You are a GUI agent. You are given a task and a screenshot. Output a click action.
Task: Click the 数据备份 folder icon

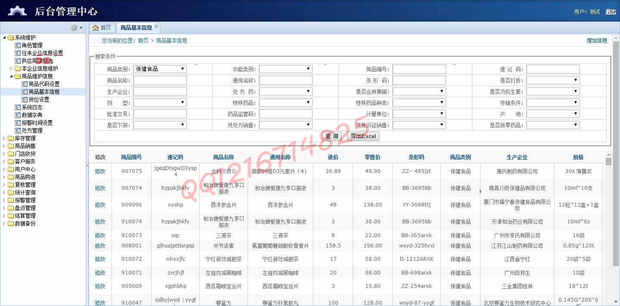(11, 223)
